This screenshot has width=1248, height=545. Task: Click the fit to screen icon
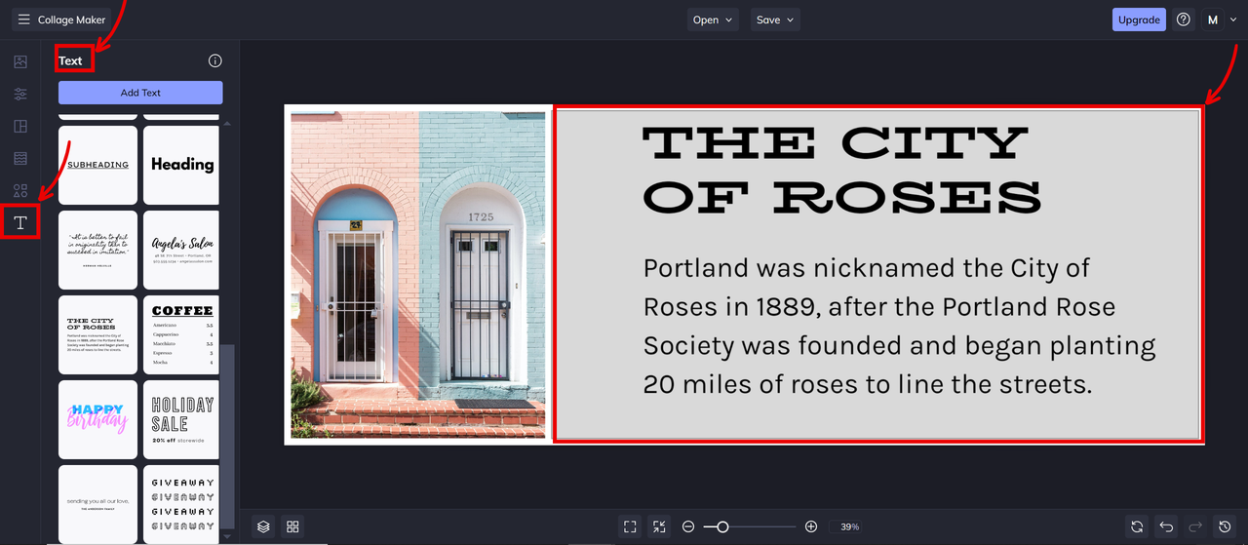(x=630, y=526)
